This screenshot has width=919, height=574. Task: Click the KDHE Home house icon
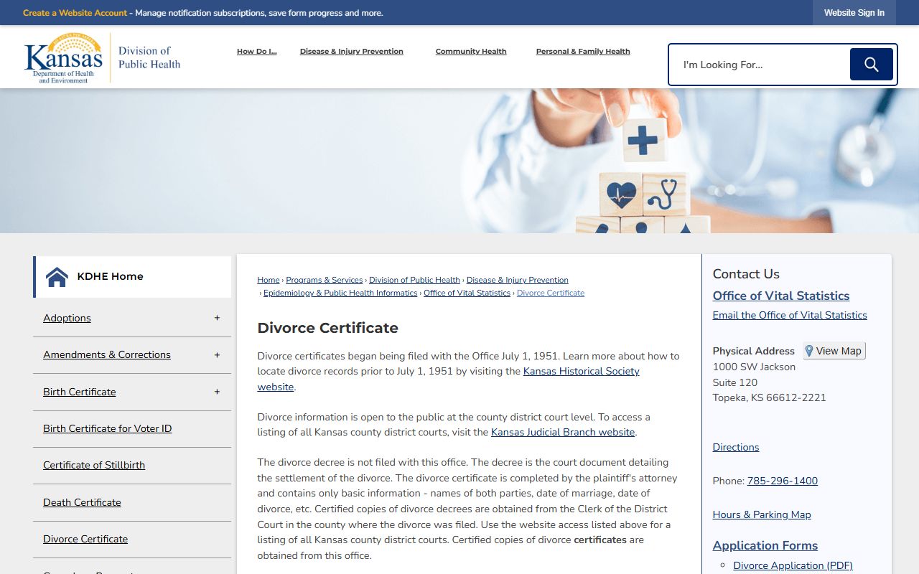tap(57, 277)
